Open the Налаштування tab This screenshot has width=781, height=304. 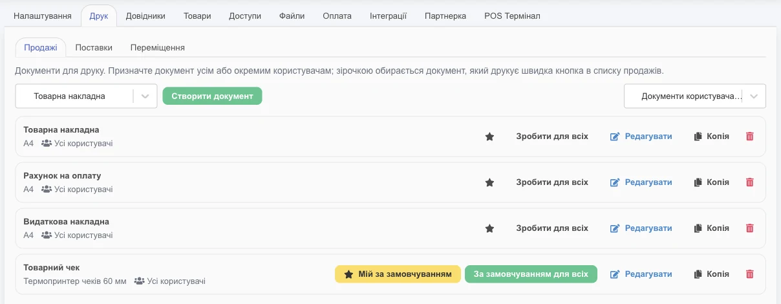click(x=43, y=16)
